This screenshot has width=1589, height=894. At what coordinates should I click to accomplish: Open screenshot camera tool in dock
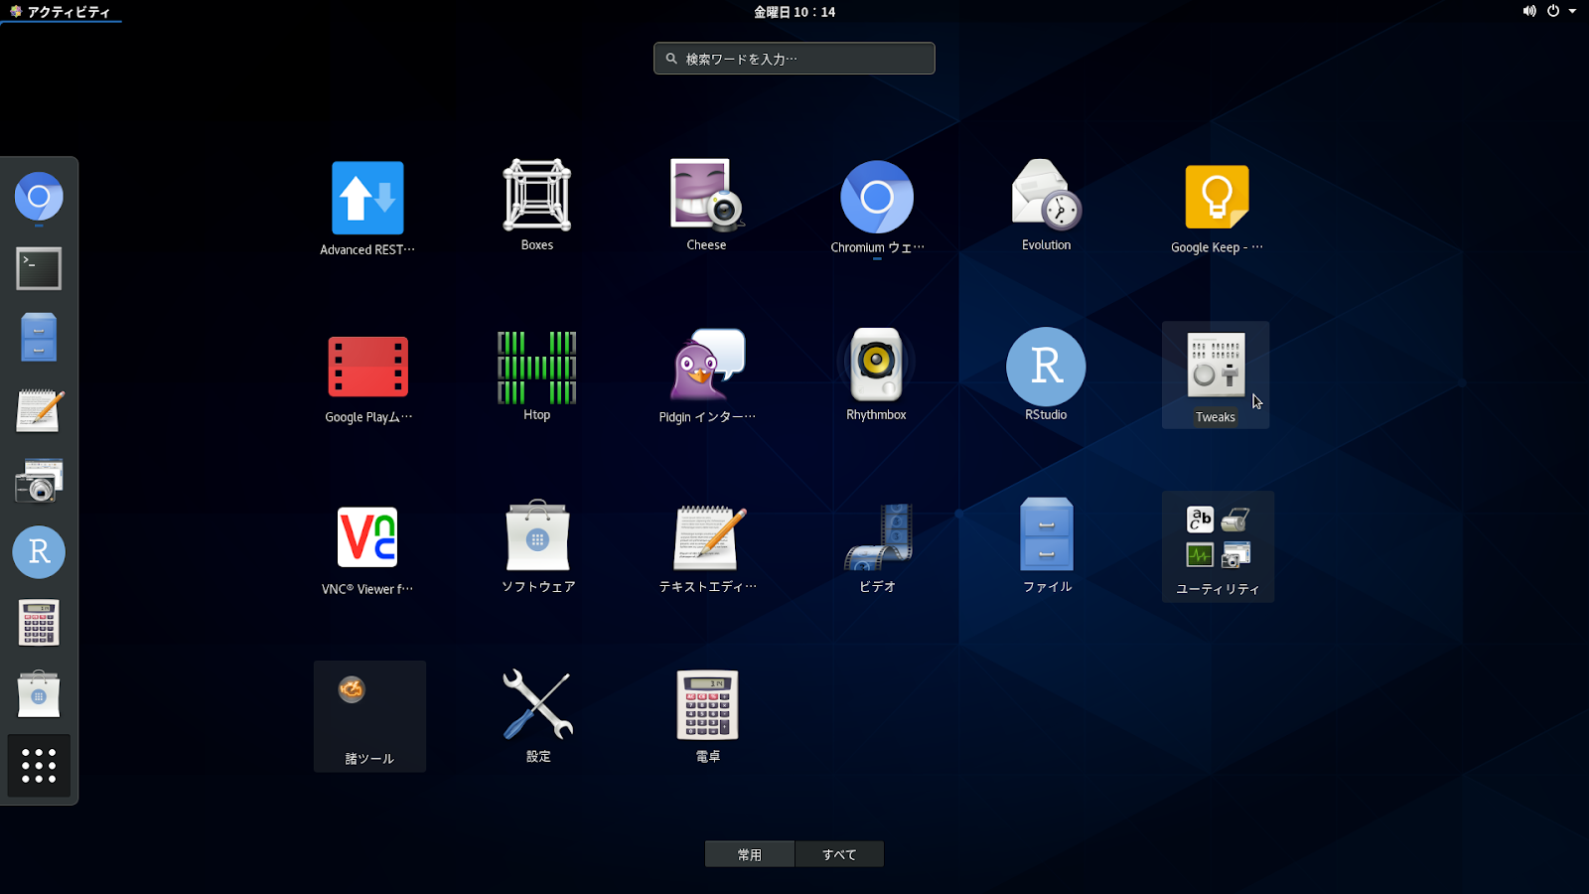pos(39,481)
